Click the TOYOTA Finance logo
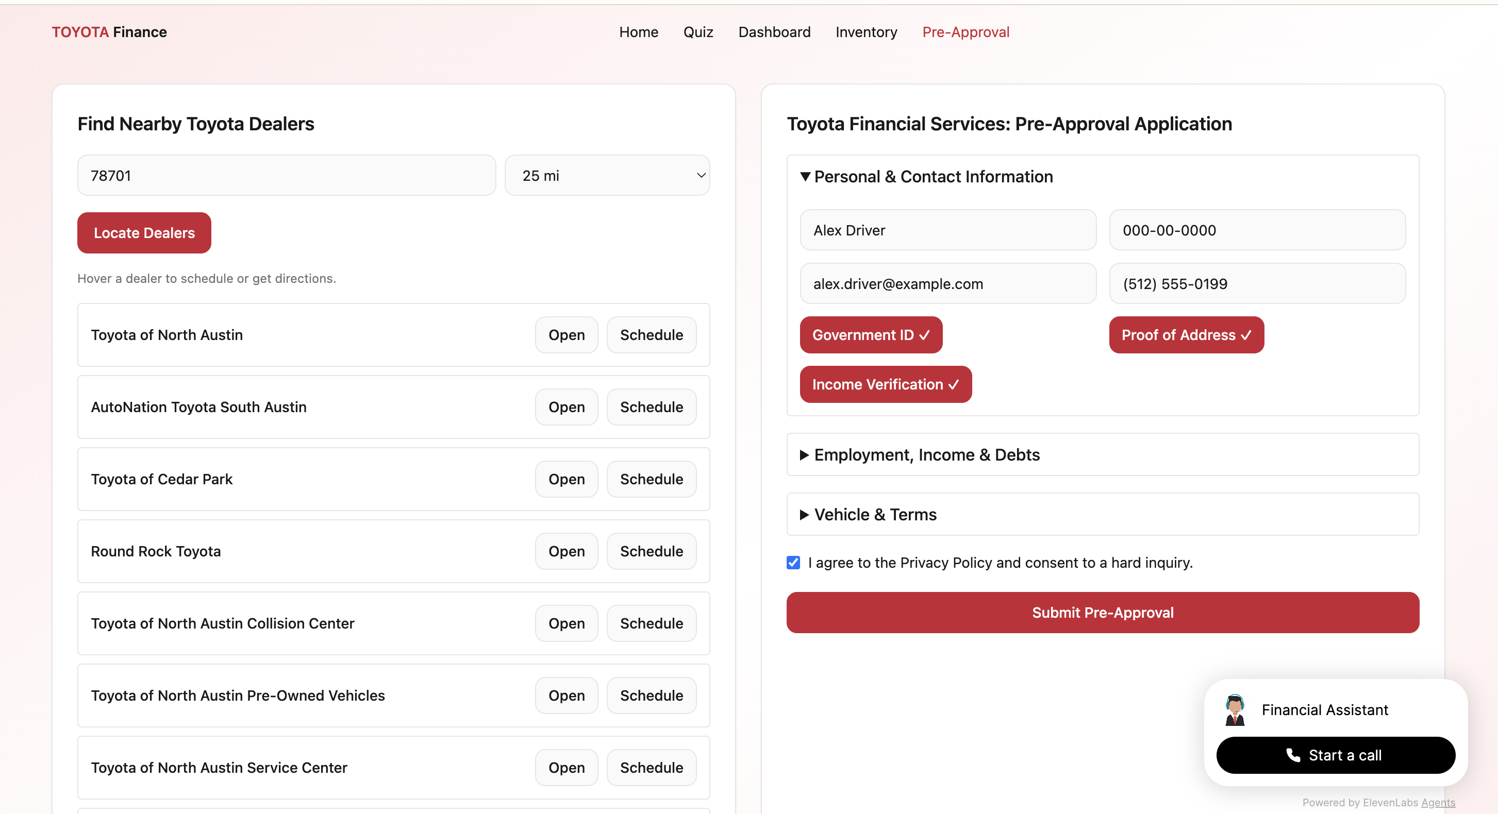 point(109,32)
